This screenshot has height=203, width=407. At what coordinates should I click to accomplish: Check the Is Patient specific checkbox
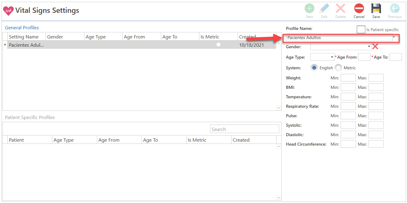[x=361, y=30]
